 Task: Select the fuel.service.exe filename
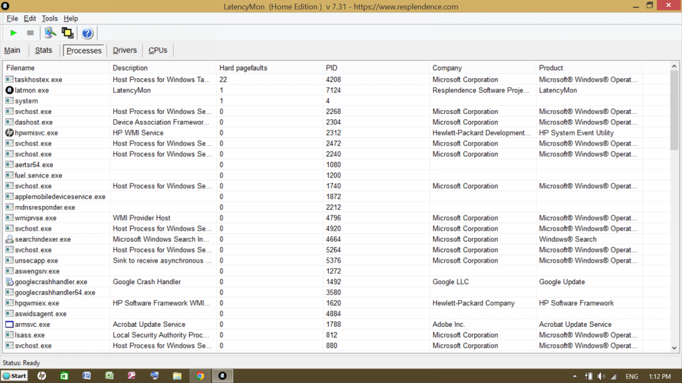(39, 175)
